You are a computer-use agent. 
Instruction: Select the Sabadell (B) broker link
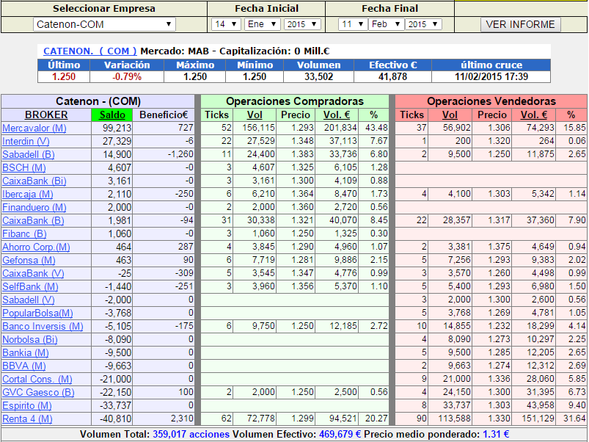coord(29,154)
